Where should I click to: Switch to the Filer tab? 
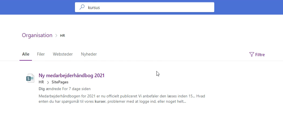point(41,54)
